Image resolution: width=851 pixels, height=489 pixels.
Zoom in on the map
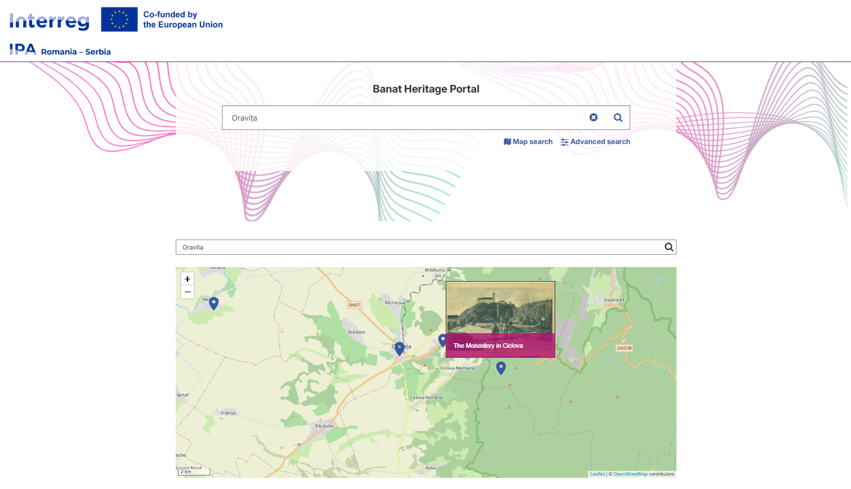tap(187, 279)
